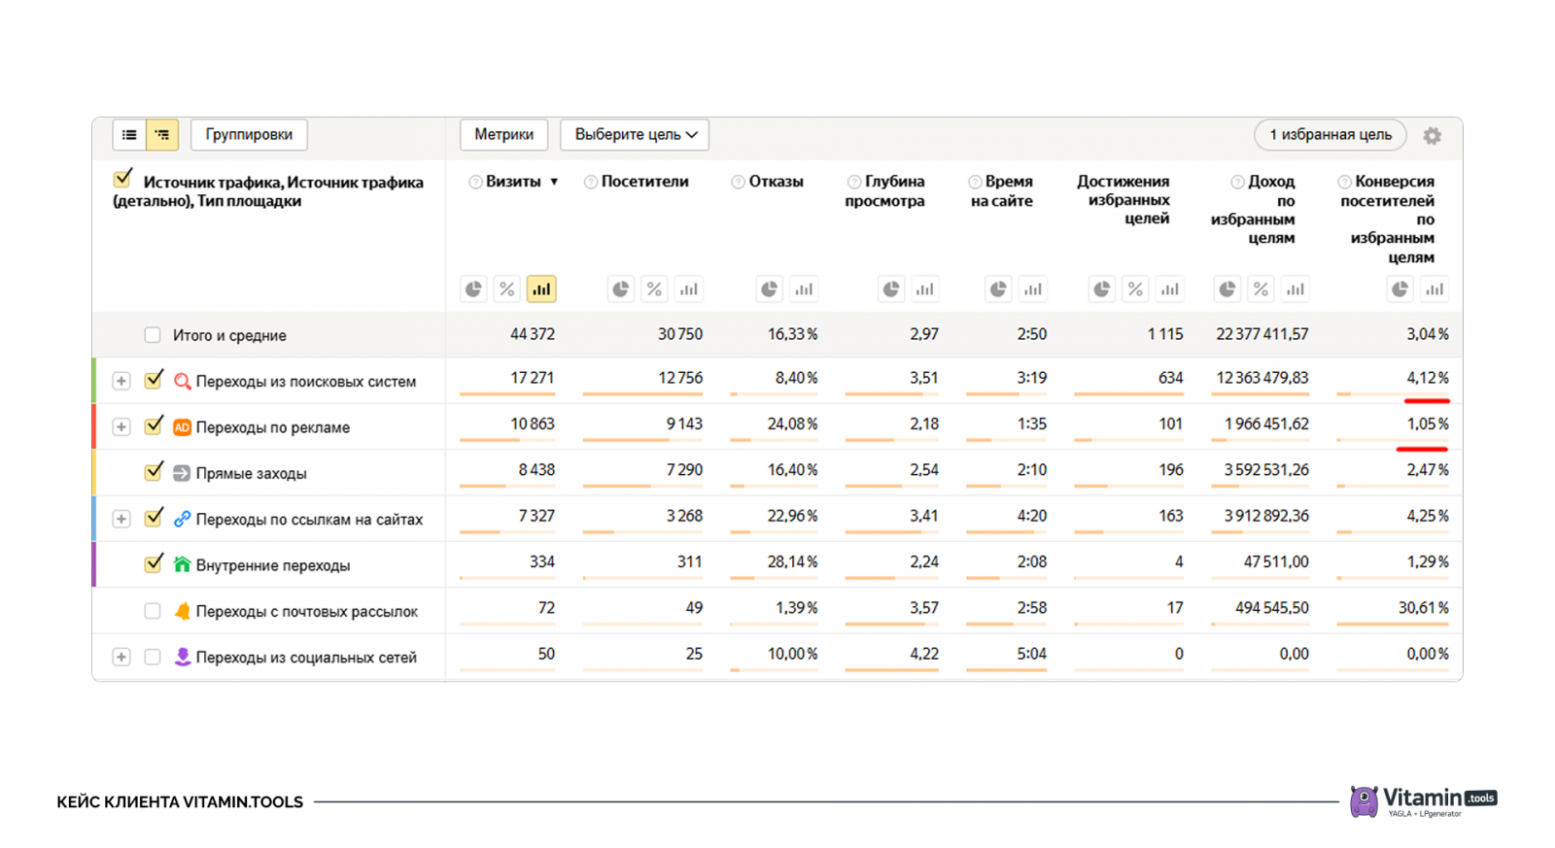Open table settings gear icon

pyautogui.click(x=1432, y=136)
